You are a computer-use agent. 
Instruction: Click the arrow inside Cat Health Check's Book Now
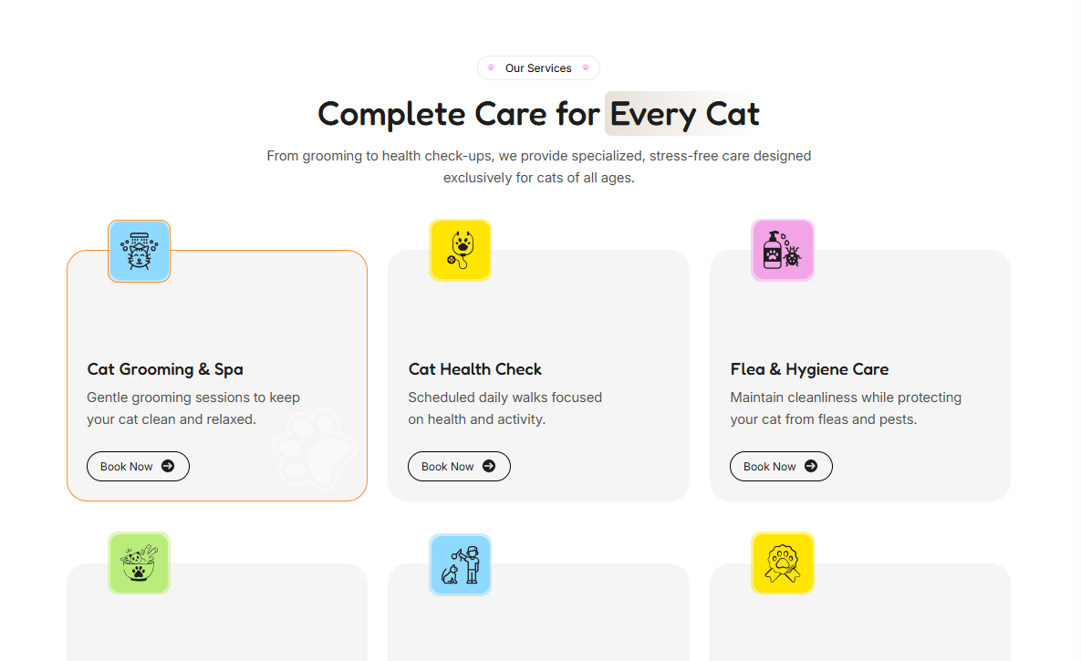(490, 466)
